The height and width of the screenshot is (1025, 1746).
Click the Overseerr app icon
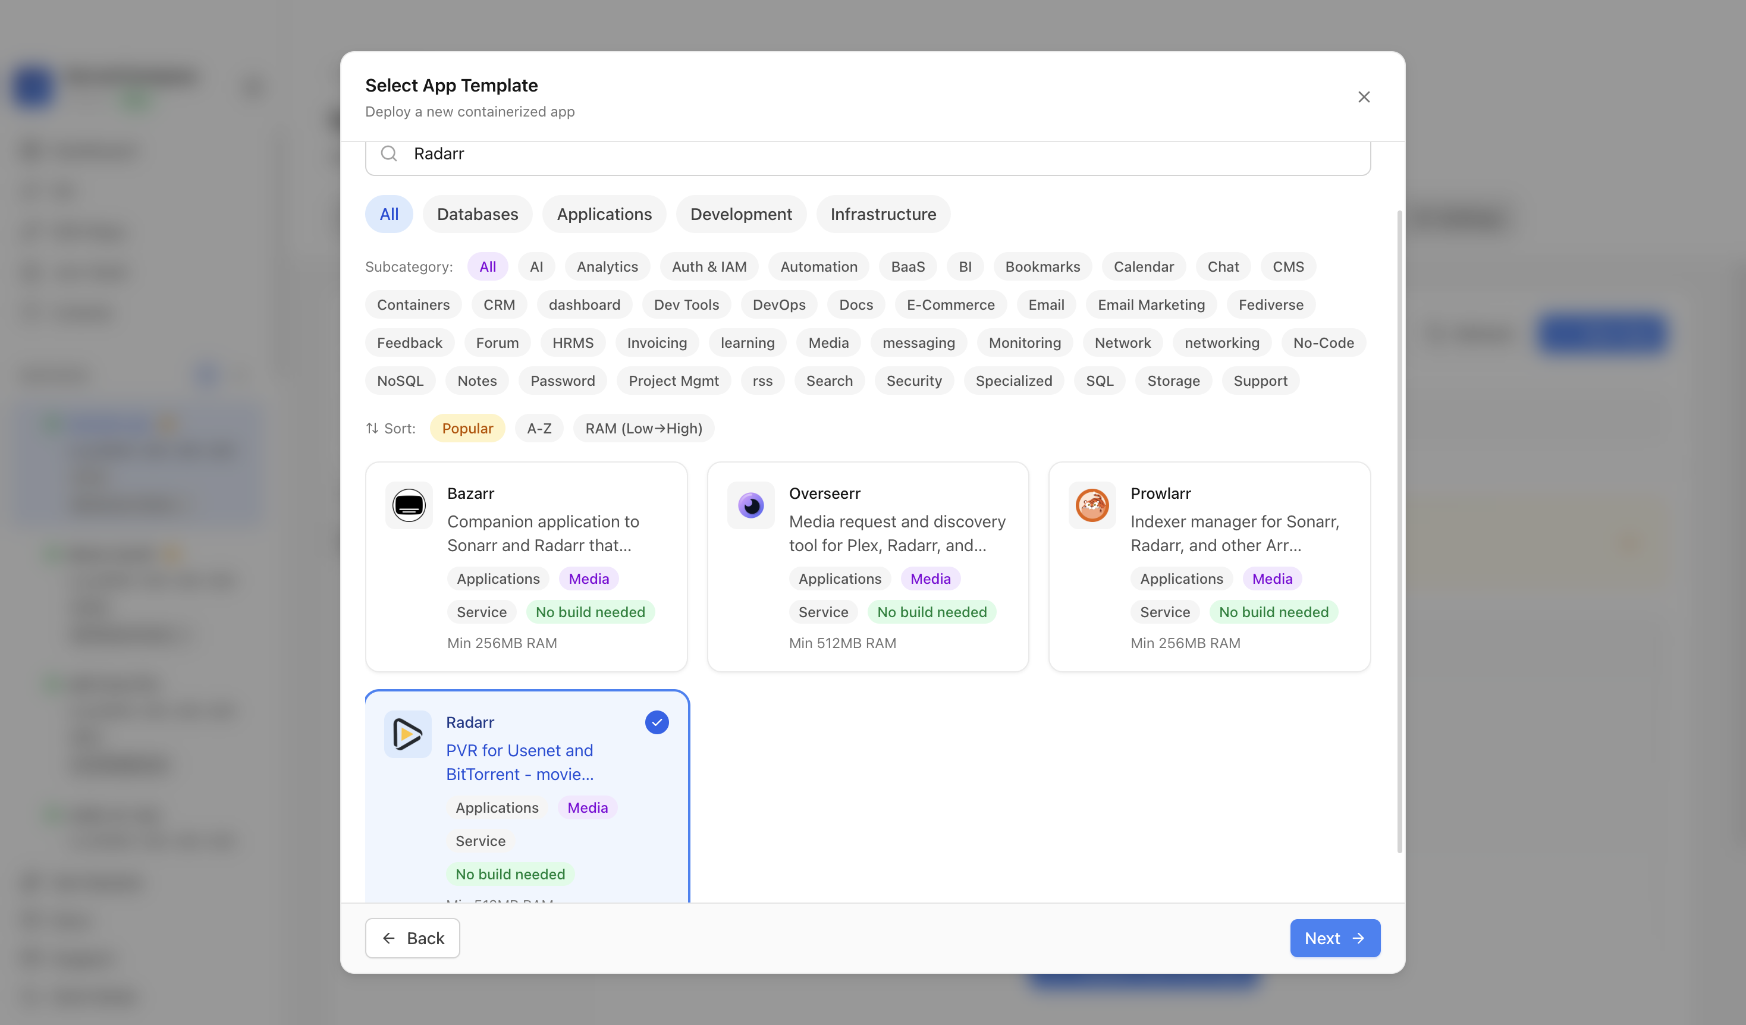tap(750, 505)
